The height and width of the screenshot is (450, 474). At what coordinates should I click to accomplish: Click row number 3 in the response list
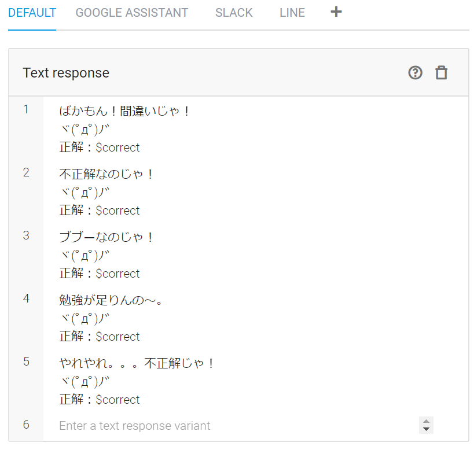pos(26,235)
